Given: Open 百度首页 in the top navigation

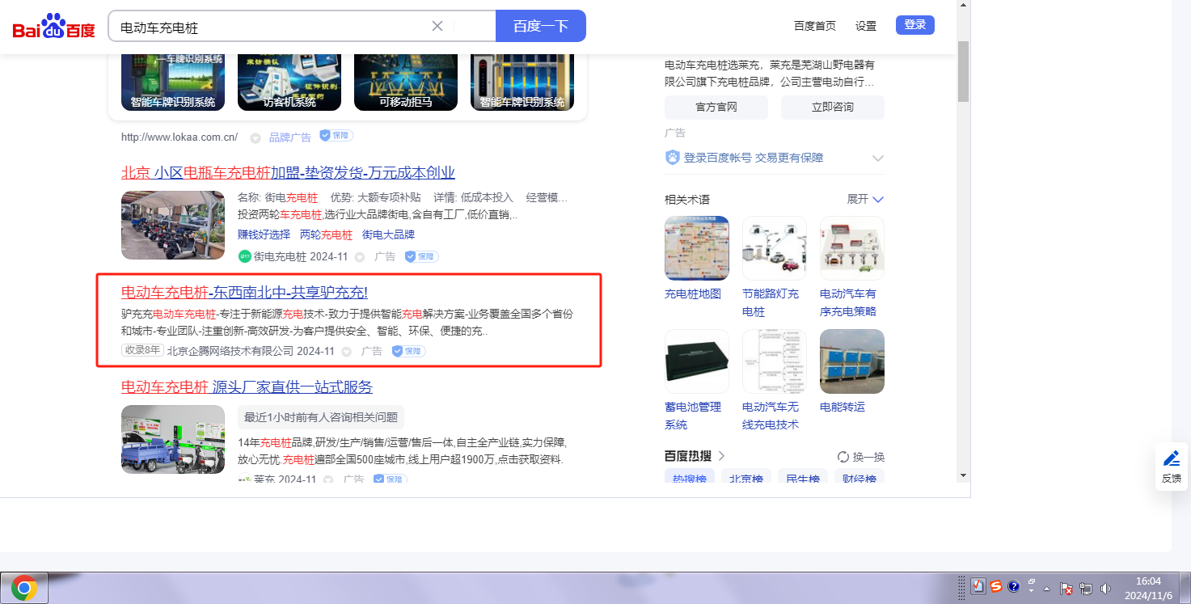Looking at the screenshot, I should (815, 26).
